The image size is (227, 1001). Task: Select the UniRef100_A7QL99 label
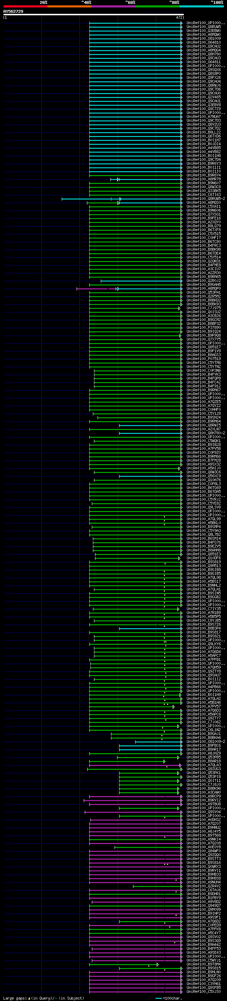pyautogui.click(x=203, y=519)
